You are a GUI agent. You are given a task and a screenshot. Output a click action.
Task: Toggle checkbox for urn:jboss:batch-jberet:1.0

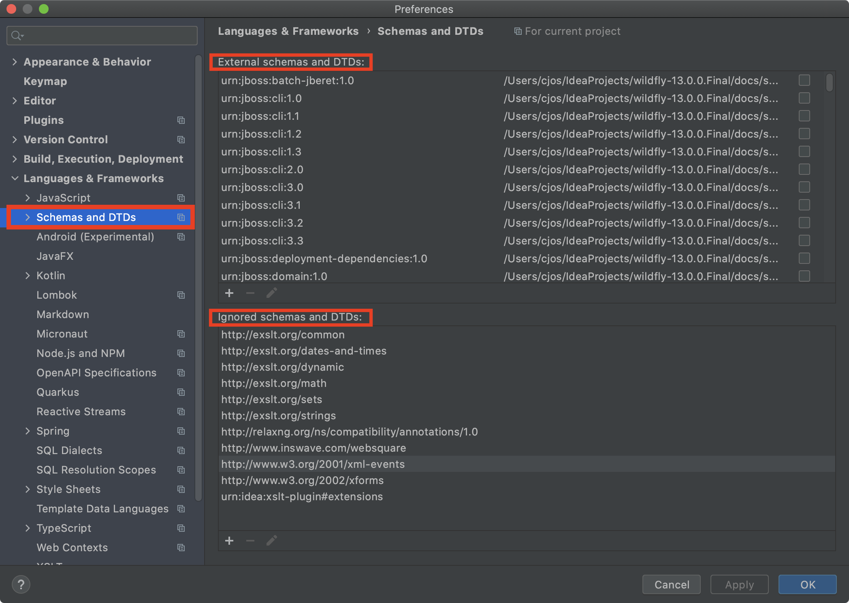pyautogui.click(x=804, y=81)
